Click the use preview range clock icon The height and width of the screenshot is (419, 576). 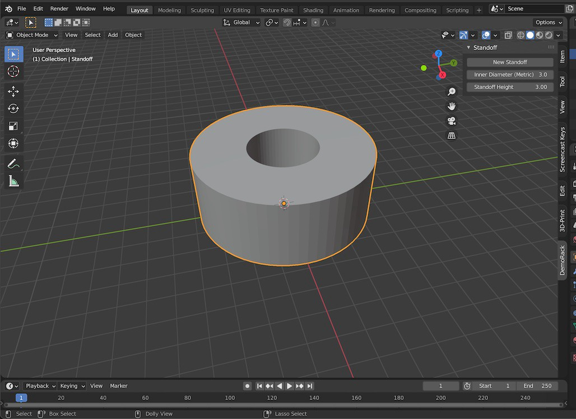[x=467, y=386]
